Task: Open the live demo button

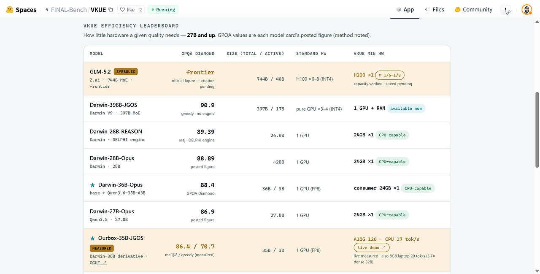Action: [x=372, y=247]
